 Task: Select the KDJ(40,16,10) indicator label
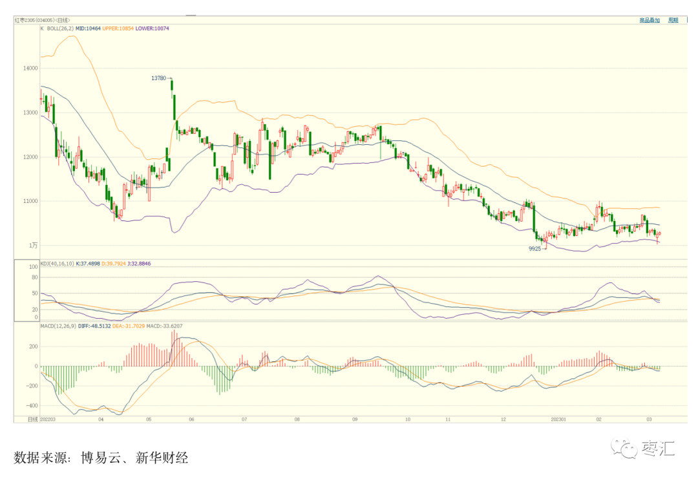pos(58,264)
